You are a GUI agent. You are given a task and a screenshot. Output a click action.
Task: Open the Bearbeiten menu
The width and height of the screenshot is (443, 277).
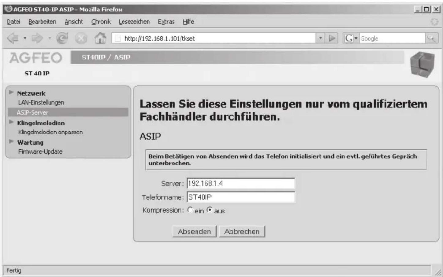42,22
